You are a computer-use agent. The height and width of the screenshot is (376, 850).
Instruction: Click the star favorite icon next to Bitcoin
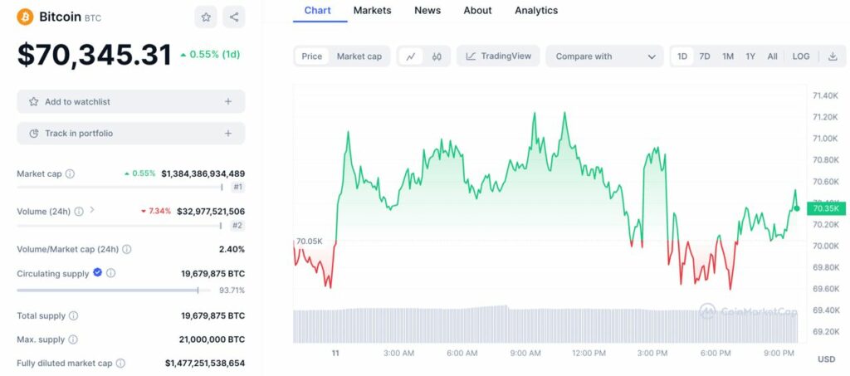(x=206, y=17)
